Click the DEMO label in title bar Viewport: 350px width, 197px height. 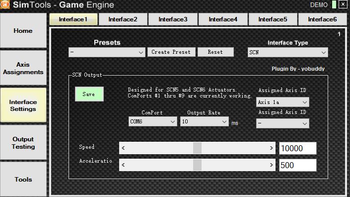tap(319, 4)
